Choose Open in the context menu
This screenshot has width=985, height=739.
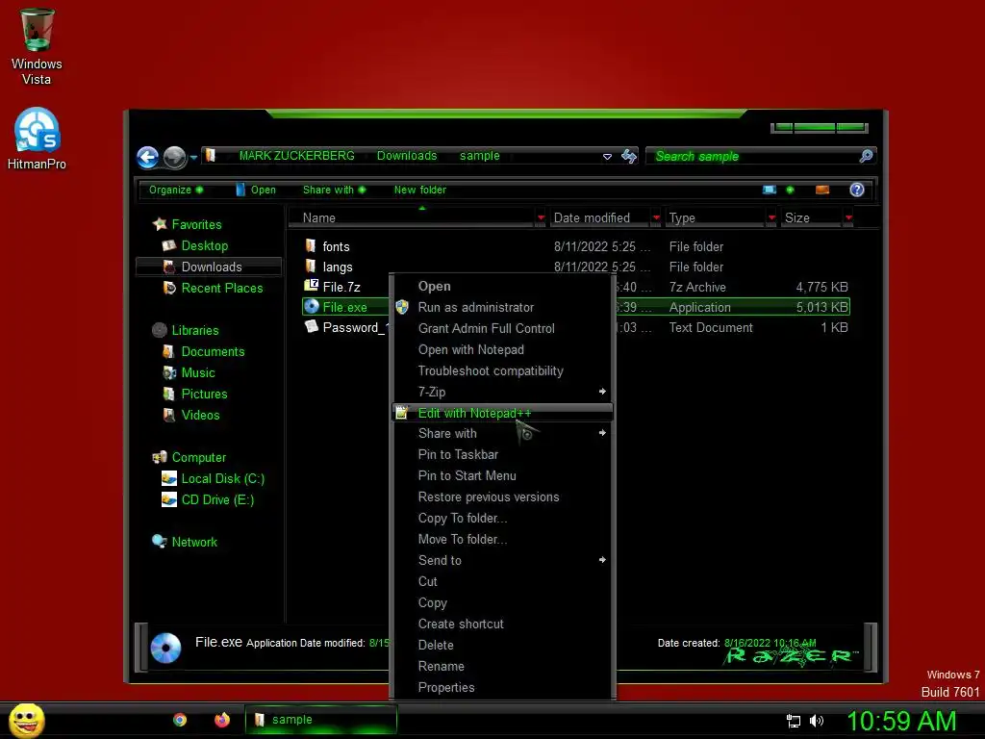point(502,286)
